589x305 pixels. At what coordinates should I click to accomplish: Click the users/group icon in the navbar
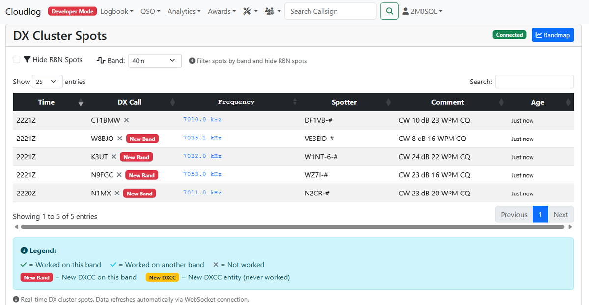[x=269, y=11]
